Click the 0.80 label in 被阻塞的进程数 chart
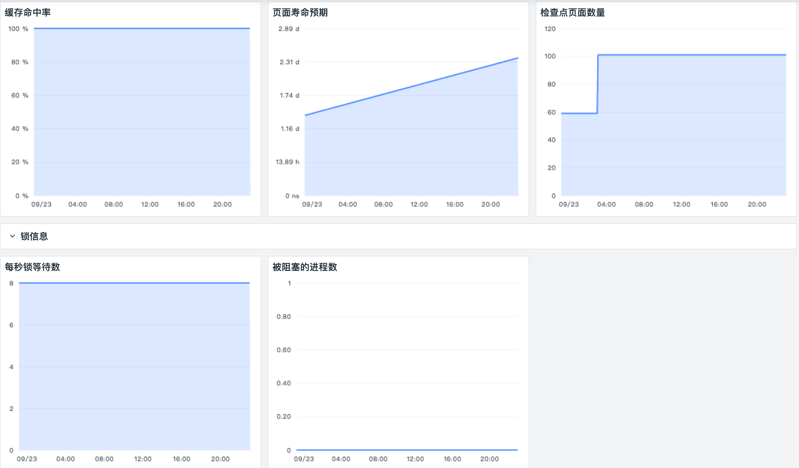 tap(284, 317)
